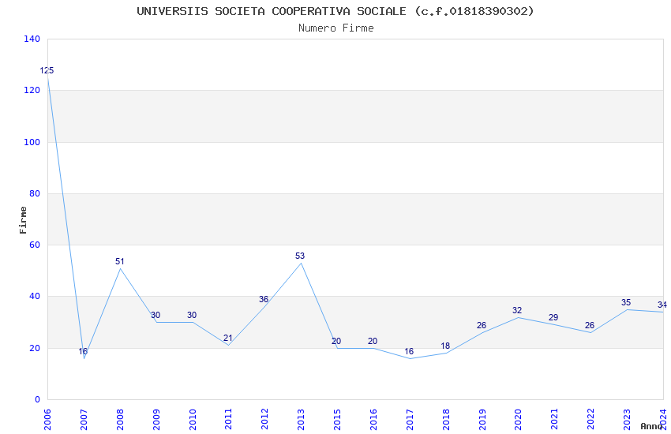Select y-axis tick label 120
Image resolution: width=671 pixels, height=434 pixels.
point(32,90)
